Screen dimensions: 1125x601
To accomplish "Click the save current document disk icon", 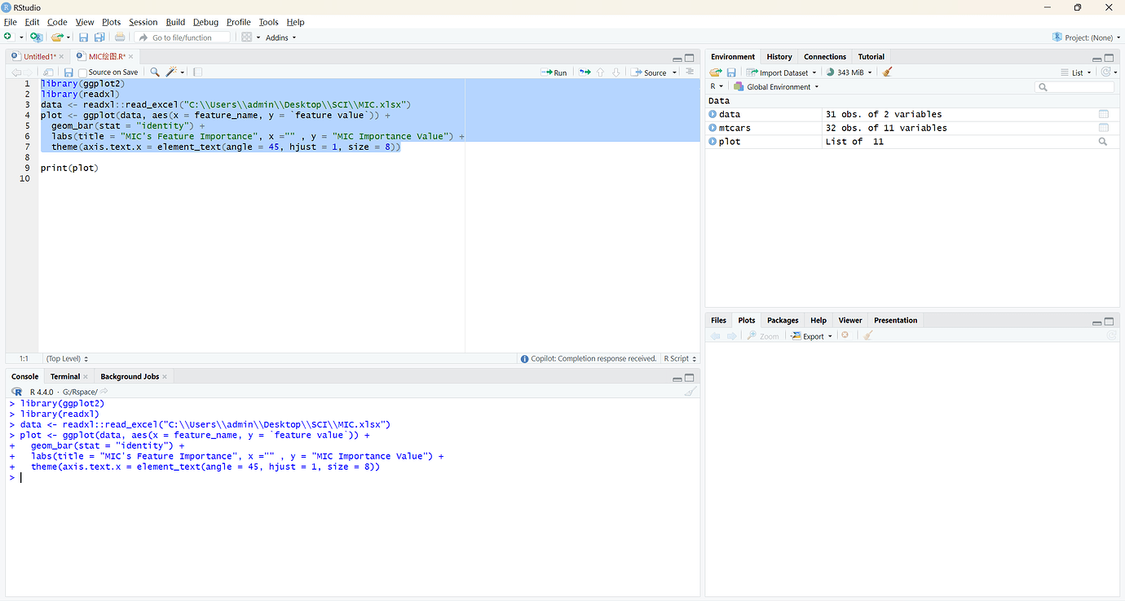I will [68, 72].
